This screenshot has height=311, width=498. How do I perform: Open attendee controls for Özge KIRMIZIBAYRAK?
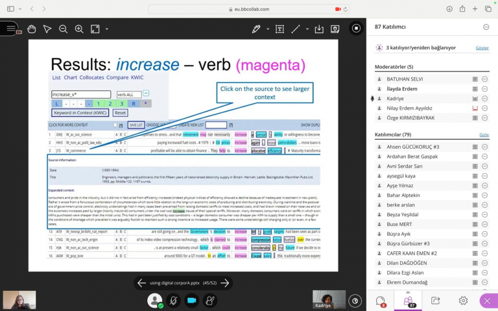[484, 118]
